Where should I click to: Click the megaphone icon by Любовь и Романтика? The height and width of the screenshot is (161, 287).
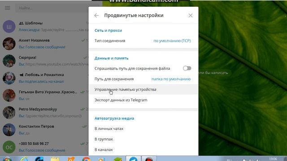tap(21, 75)
